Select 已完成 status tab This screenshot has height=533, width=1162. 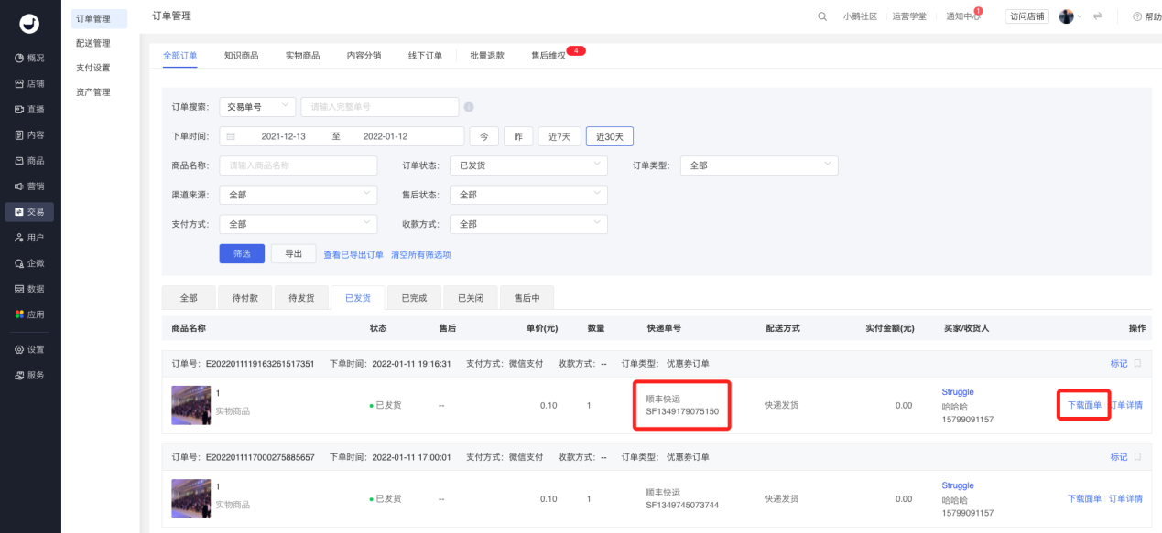click(x=414, y=298)
